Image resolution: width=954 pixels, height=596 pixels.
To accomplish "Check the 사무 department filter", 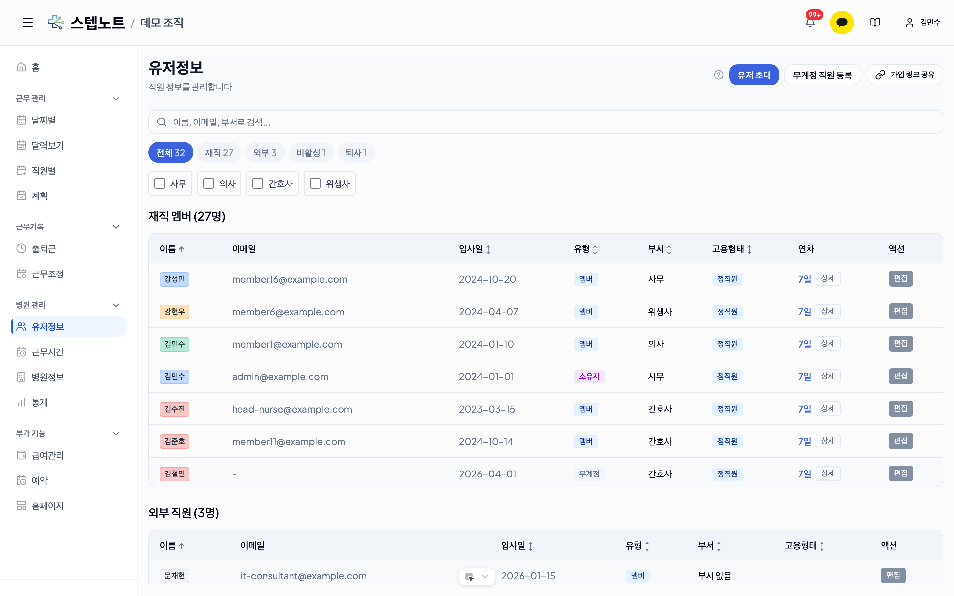I will click(x=160, y=183).
